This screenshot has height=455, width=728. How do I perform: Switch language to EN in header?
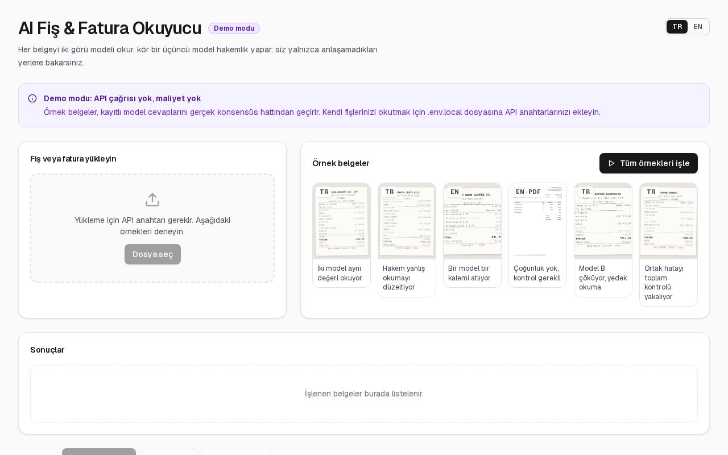pos(698,27)
